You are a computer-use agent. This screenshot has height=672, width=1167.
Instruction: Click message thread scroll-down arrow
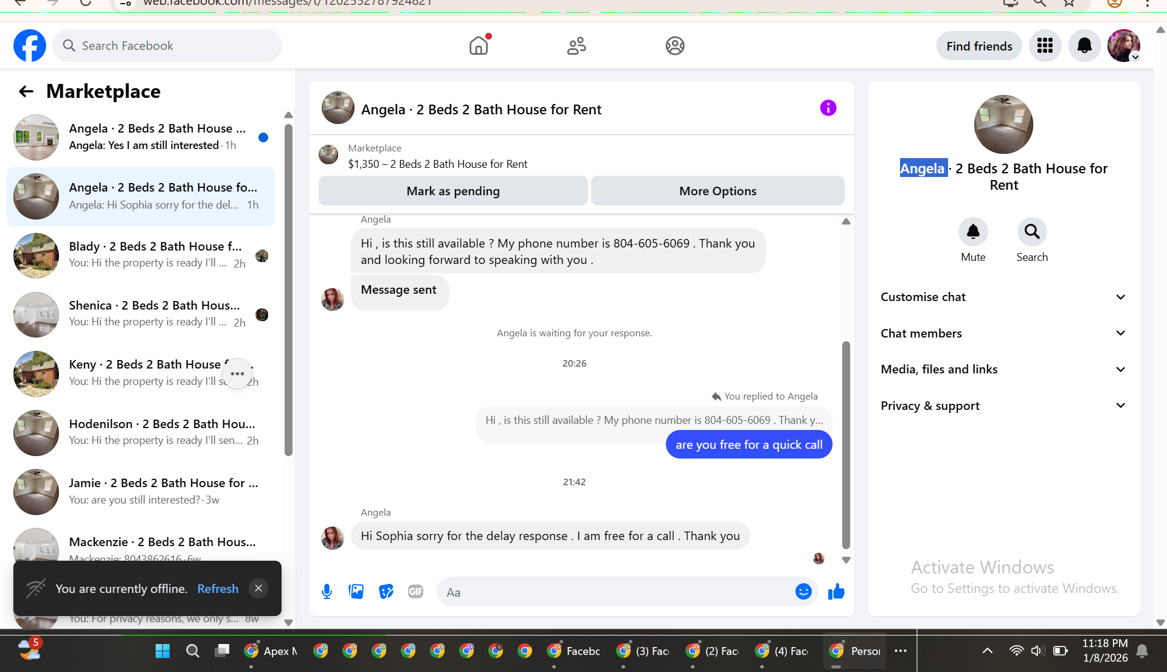pyautogui.click(x=845, y=559)
